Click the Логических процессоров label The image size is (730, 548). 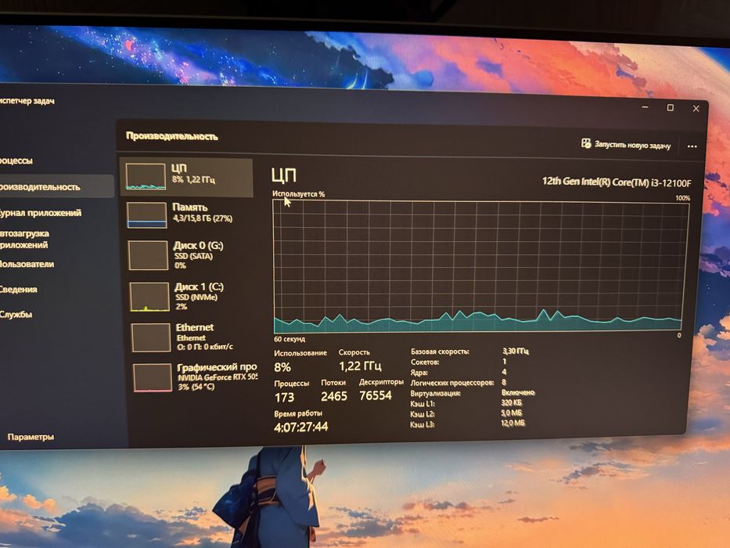452,383
